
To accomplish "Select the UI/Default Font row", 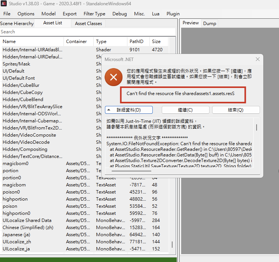I will tap(52, 78).
